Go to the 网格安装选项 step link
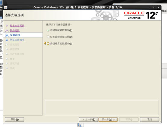Image resolution: width=167 pixels, height=127 pixels. coord(17,40)
